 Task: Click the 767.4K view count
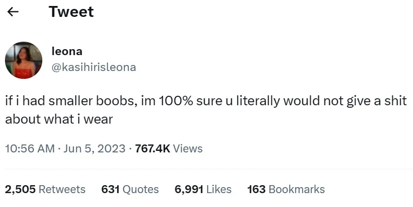(x=153, y=148)
